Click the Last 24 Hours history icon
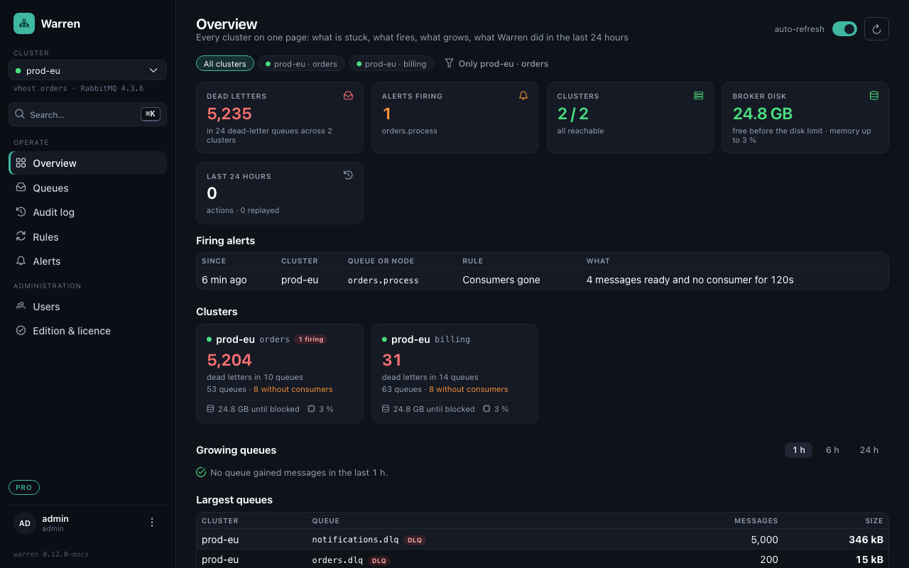This screenshot has height=568, width=909. pyautogui.click(x=348, y=175)
